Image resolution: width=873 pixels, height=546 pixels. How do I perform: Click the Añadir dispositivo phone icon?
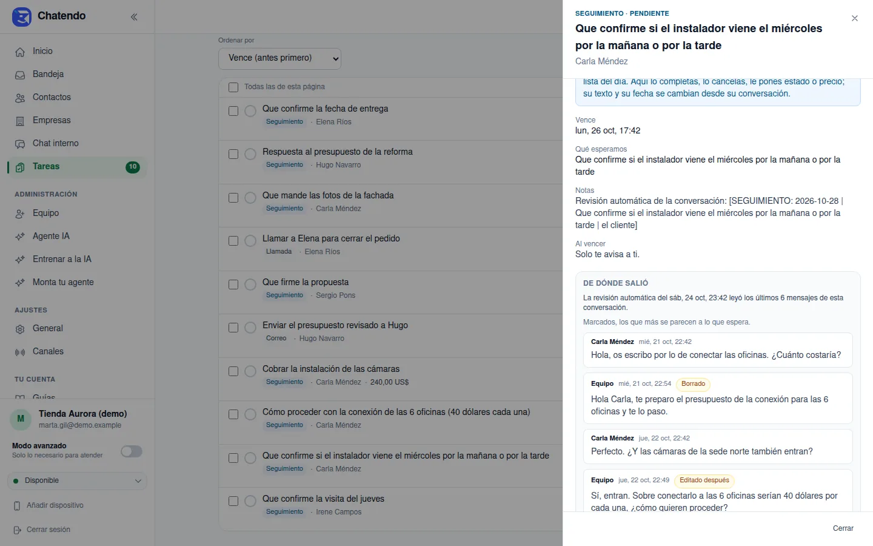17,505
